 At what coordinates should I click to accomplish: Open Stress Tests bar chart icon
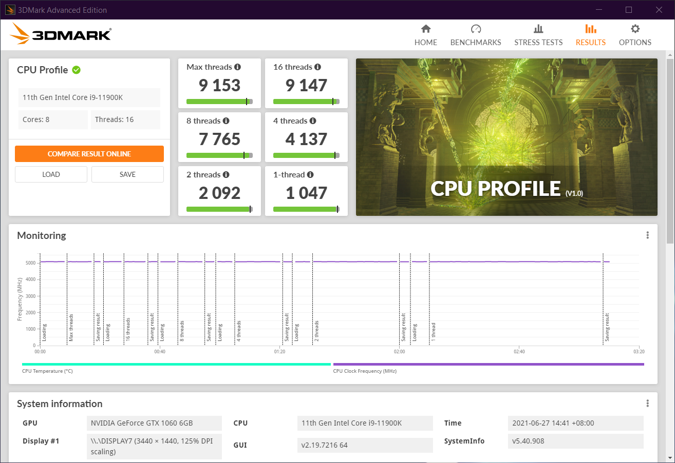pyautogui.click(x=538, y=29)
